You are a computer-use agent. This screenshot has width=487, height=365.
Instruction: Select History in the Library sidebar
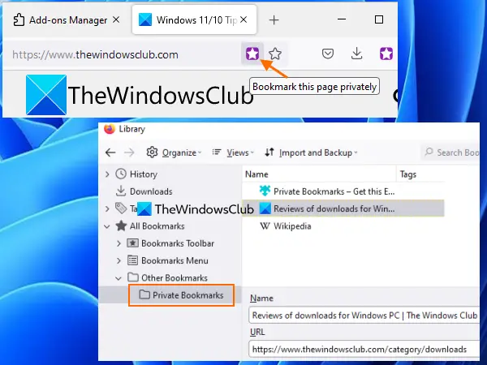pyautogui.click(x=144, y=174)
